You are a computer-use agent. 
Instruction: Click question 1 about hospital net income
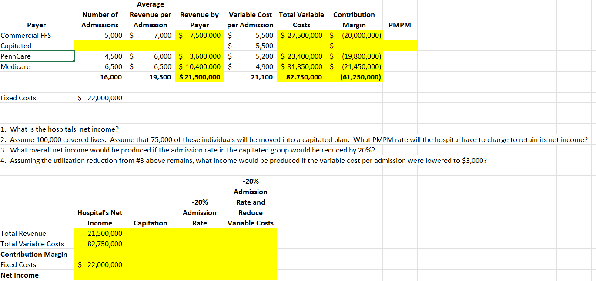(60, 129)
